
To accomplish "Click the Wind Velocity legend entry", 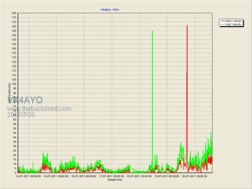I will [231, 21].
